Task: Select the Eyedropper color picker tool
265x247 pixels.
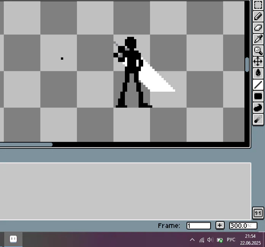Action: 258,39
